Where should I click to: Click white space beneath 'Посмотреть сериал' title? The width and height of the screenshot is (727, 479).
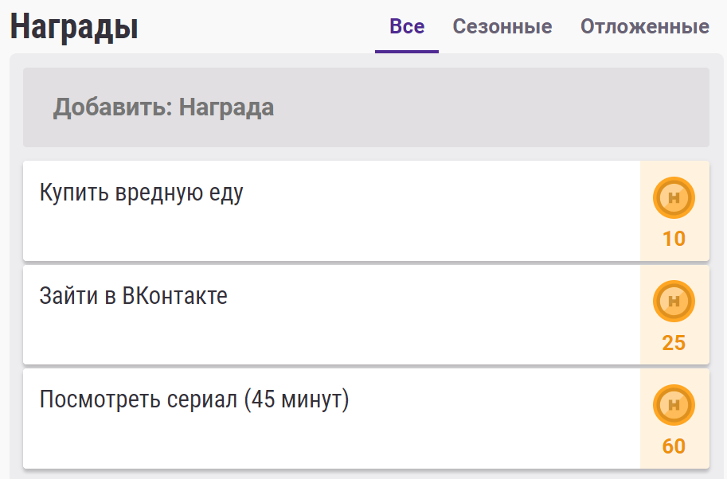pyautogui.click(x=319, y=442)
